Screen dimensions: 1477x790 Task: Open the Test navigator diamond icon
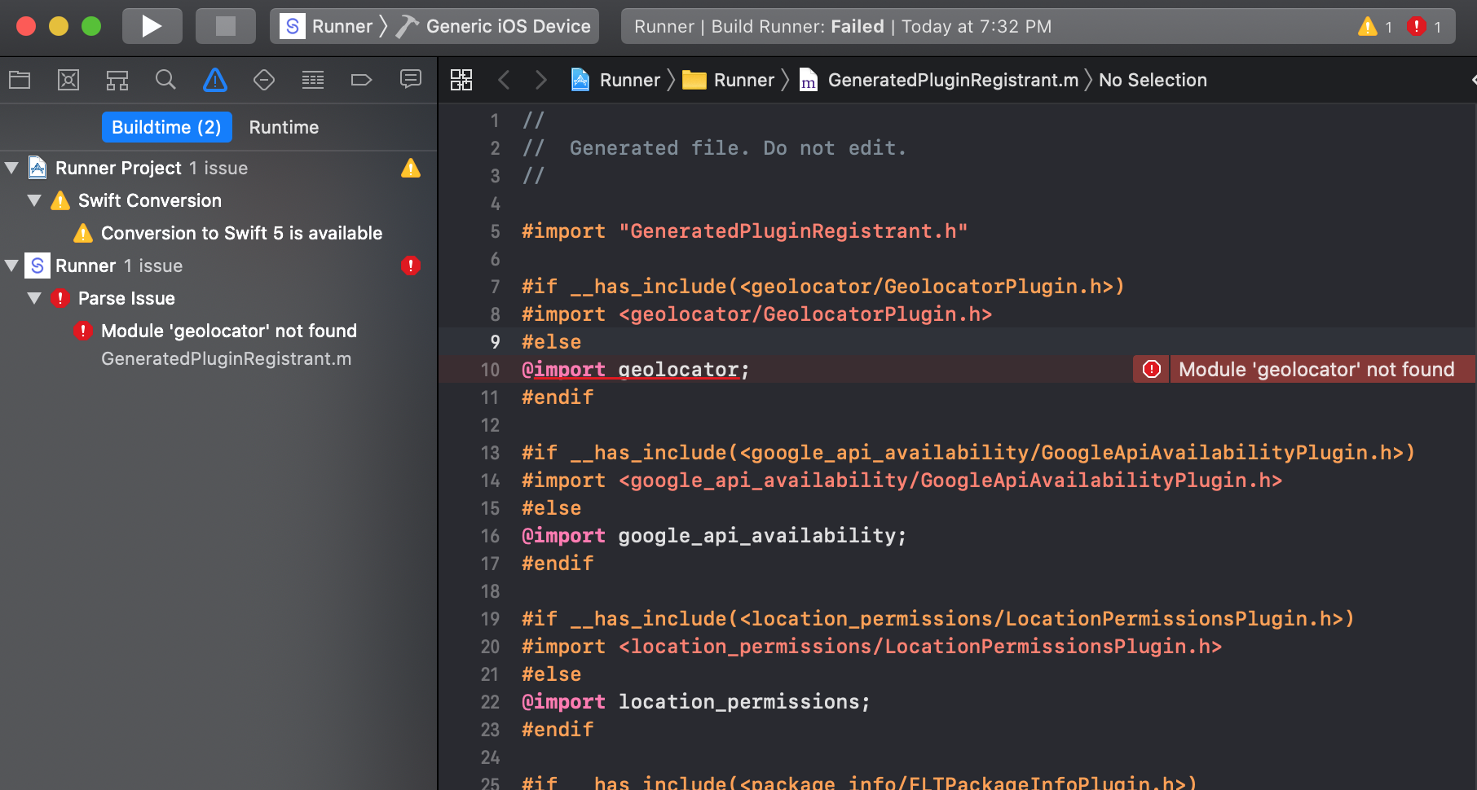pyautogui.click(x=263, y=79)
